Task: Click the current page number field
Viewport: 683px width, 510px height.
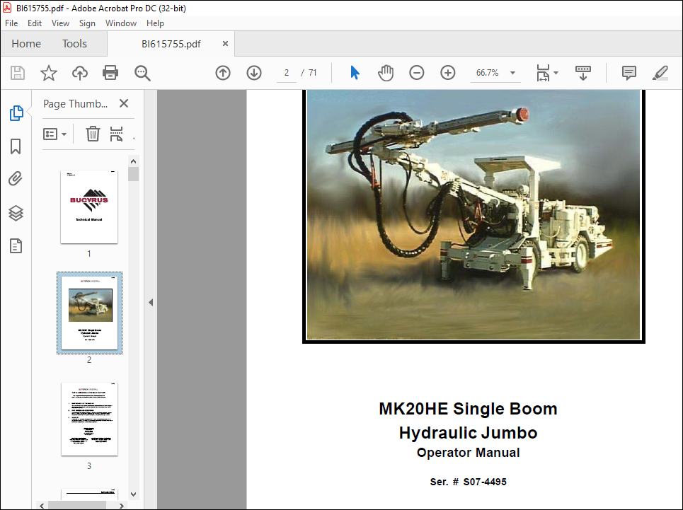Action: coord(286,73)
